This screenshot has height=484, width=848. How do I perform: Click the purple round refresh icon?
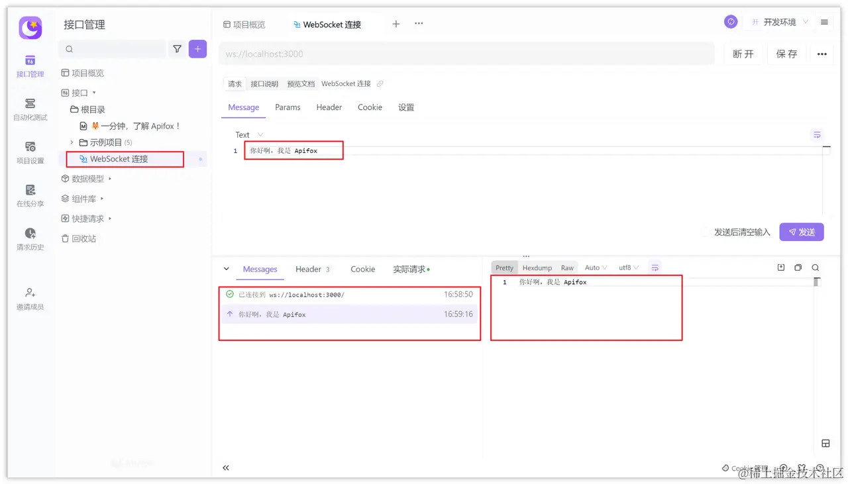pyautogui.click(x=731, y=22)
